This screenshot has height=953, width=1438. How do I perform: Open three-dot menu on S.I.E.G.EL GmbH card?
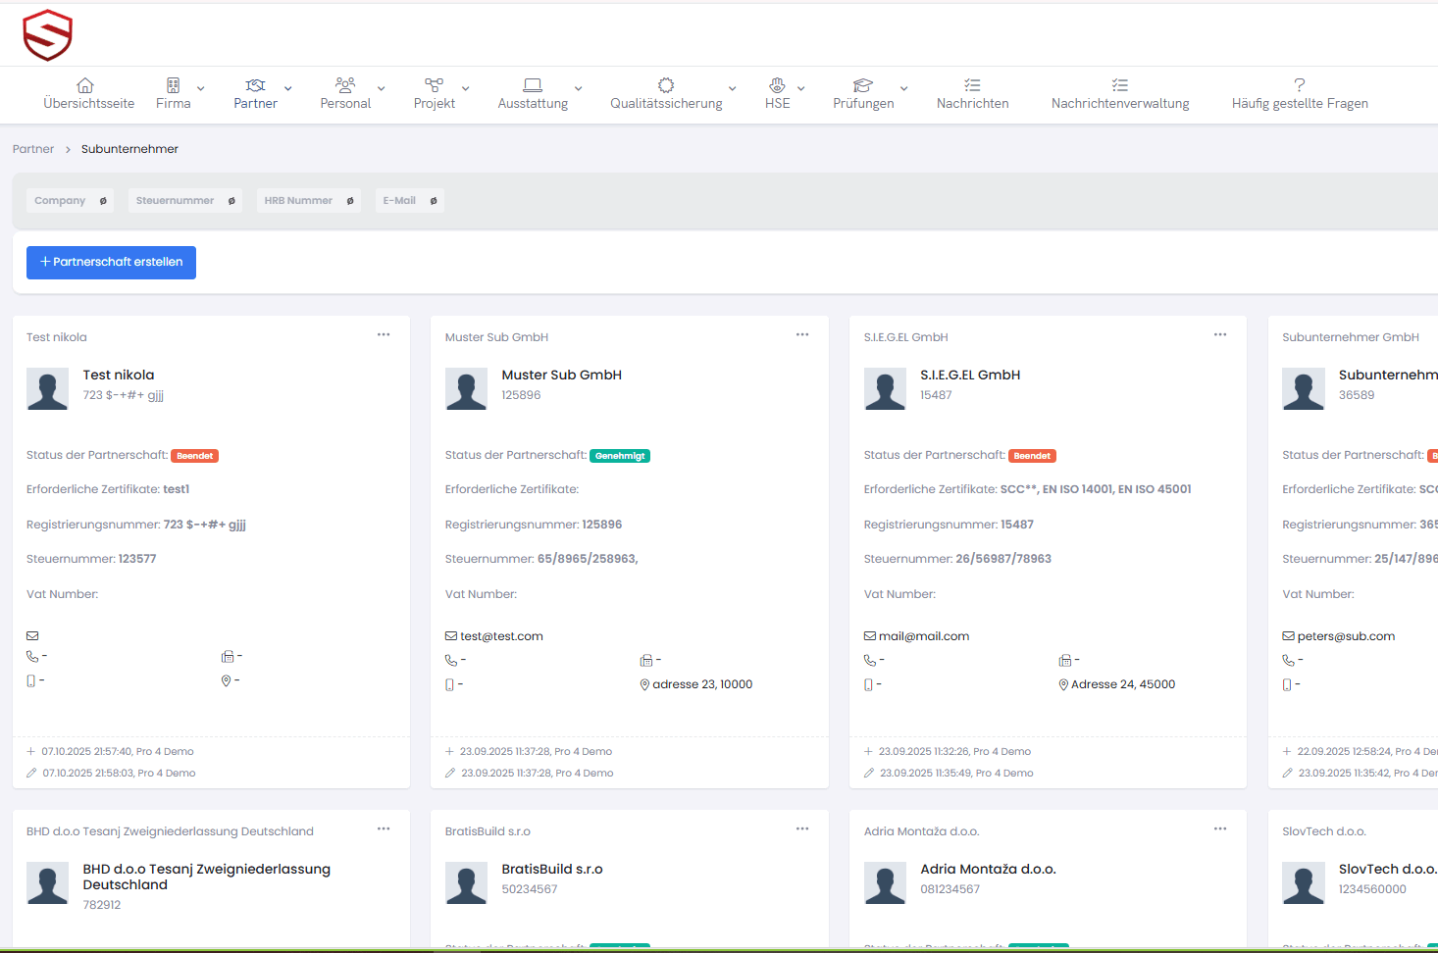(1220, 335)
